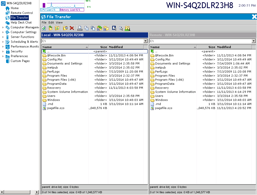Viewport: 257px width, 195px height.
Task: Sort Remote pane by Name column
Action: click(x=173, y=47)
